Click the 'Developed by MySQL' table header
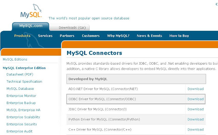This screenshot has width=218, height=135. point(136,79)
